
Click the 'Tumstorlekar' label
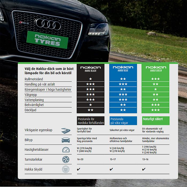[33, 160]
